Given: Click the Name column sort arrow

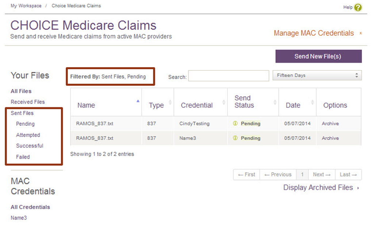Looking at the screenshot, I should tap(138, 101).
